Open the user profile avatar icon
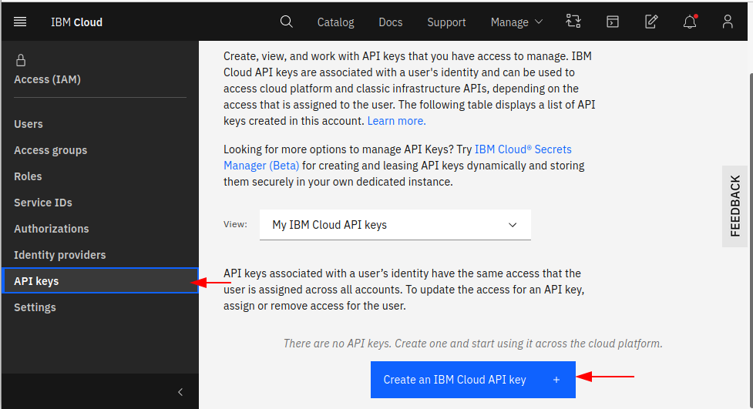The image size is (753, 409). pos(728,22)
